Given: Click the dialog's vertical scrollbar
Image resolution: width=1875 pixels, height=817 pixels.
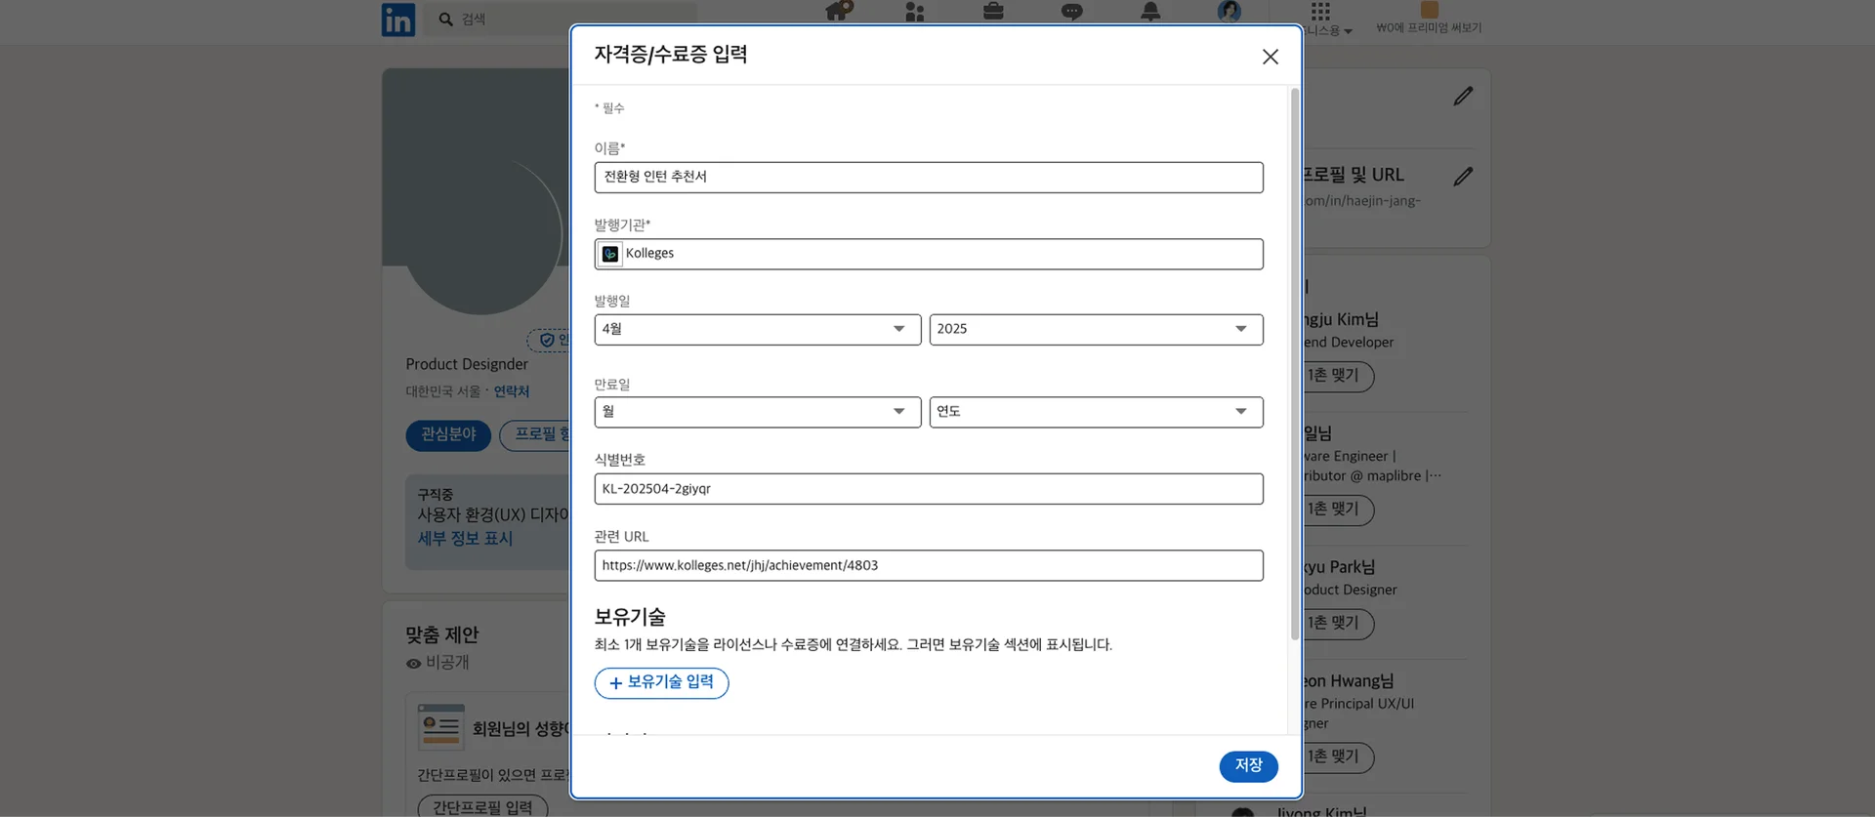Looking at the screenshot, I should coord(1295,363).
